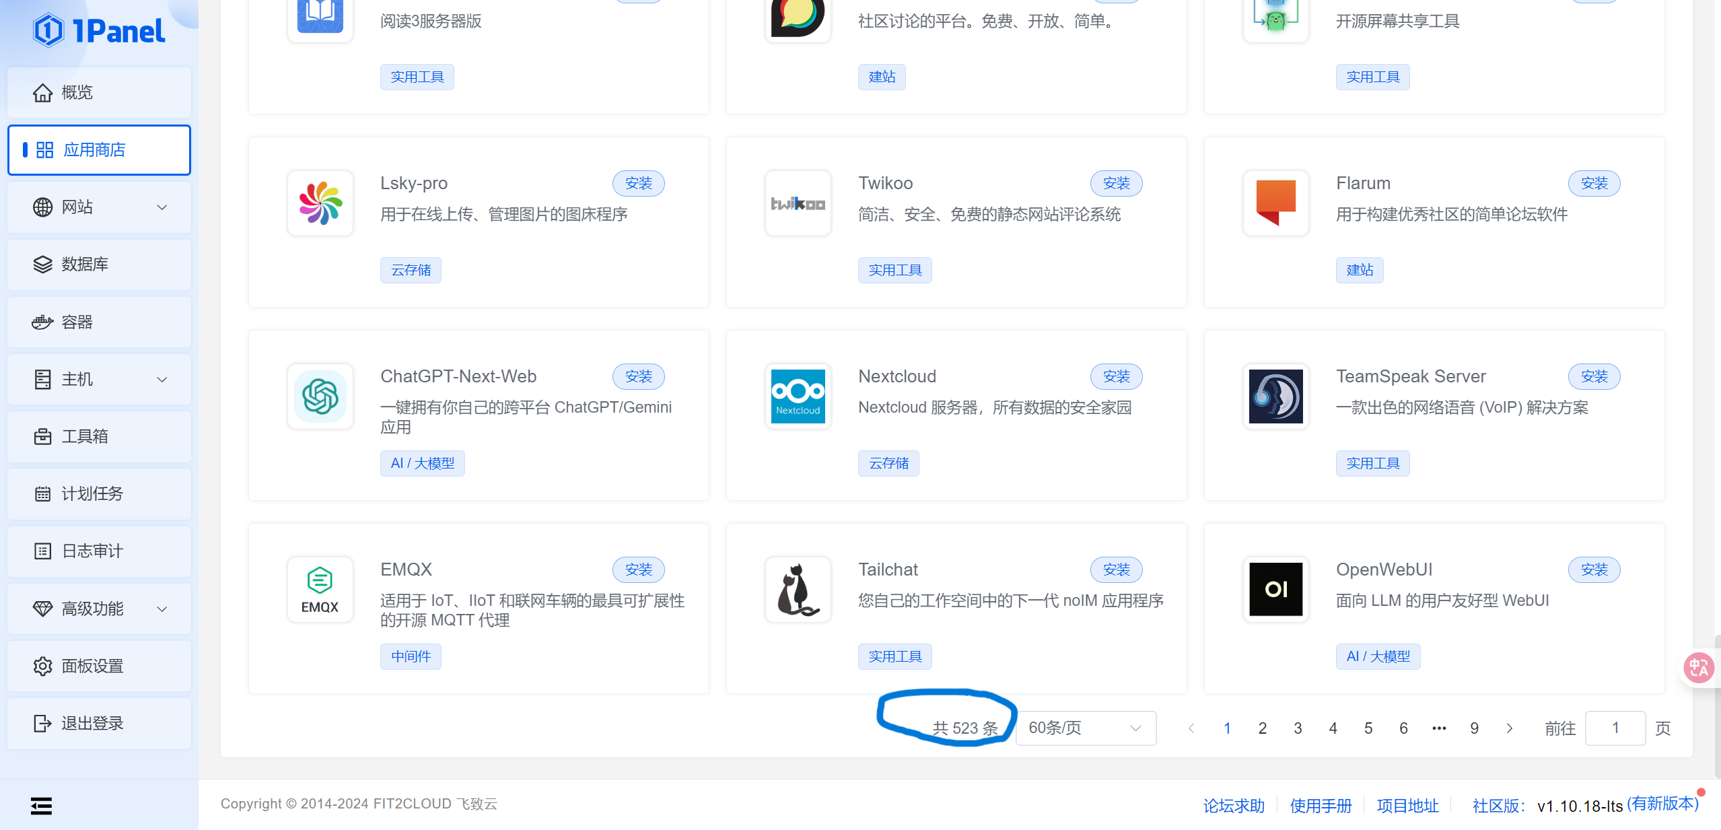Go to page 2
1721x830 pixels.
[1263, 728]
